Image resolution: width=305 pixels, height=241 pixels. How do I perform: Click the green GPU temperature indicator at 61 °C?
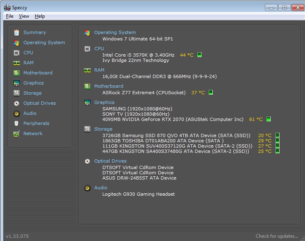click(x=269, y=119)
